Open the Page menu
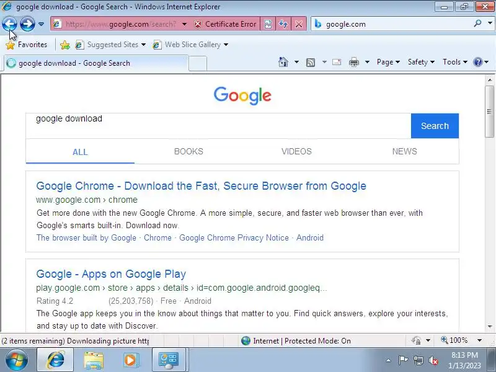Image resolution: width=496 pixels, height=372 pixels. pyautogui.click(x=388, y=62)
